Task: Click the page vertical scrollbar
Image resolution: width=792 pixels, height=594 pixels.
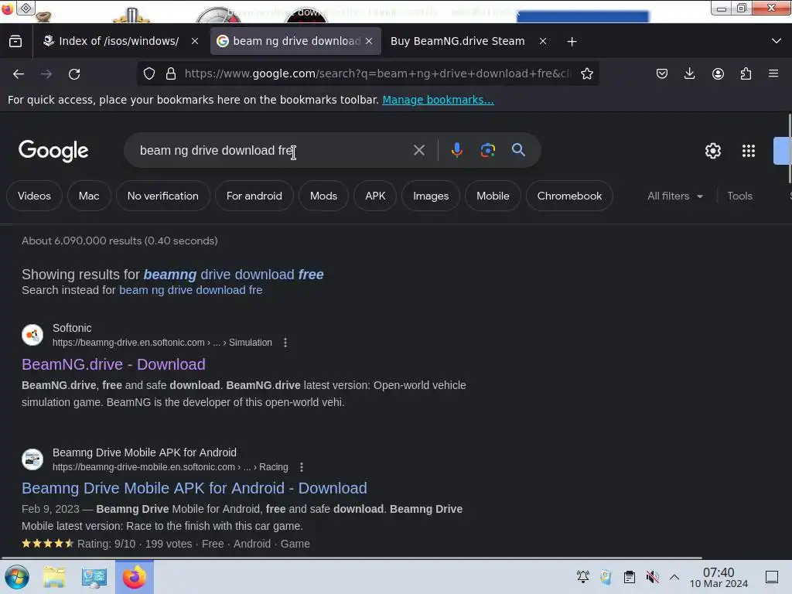Action: (789, 149)
